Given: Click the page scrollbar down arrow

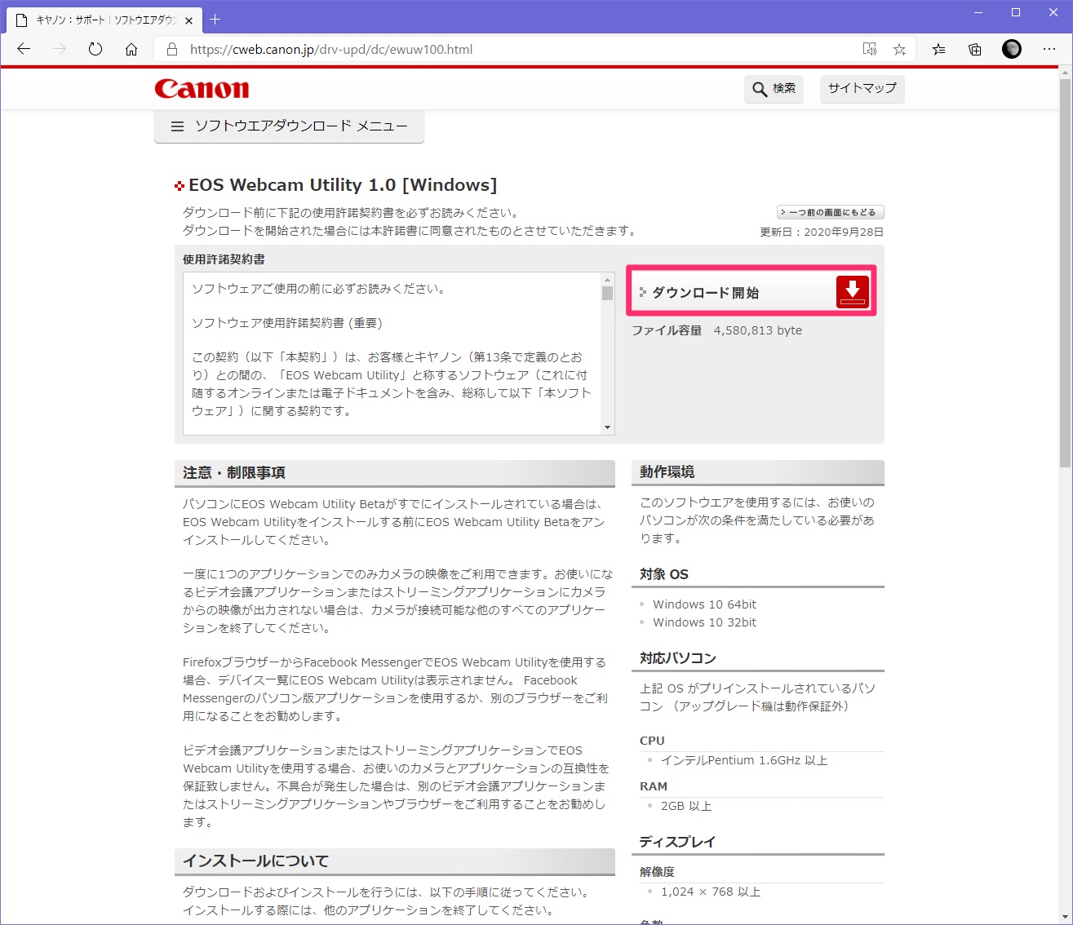Looking at the screenshot, I should coord(1065,917).
